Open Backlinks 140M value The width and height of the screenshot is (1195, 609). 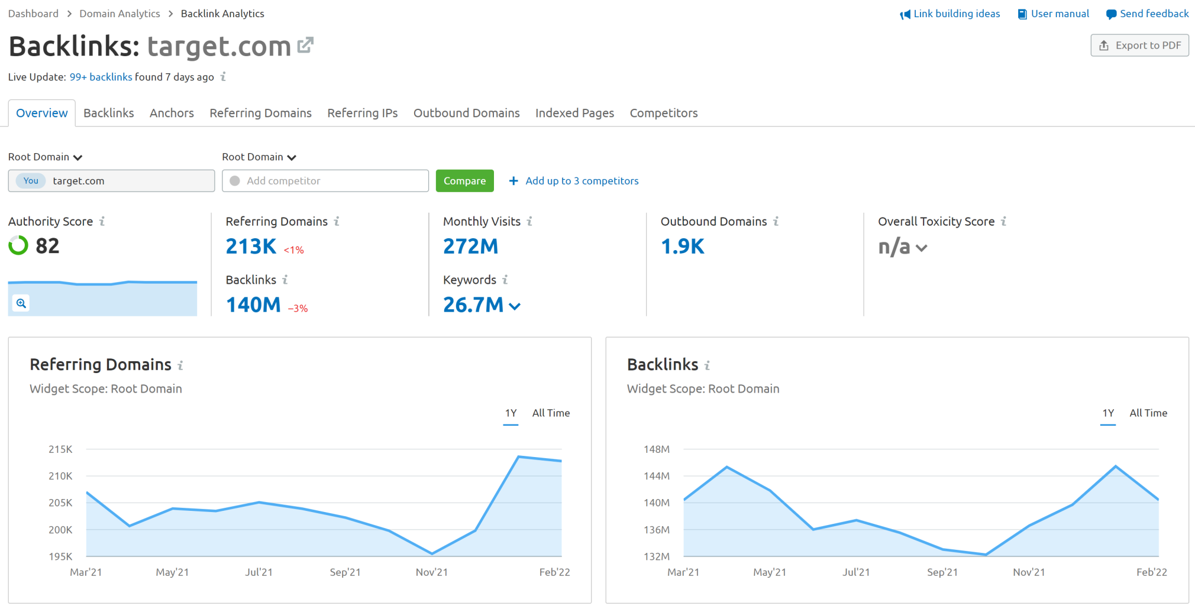click(253, 305)
